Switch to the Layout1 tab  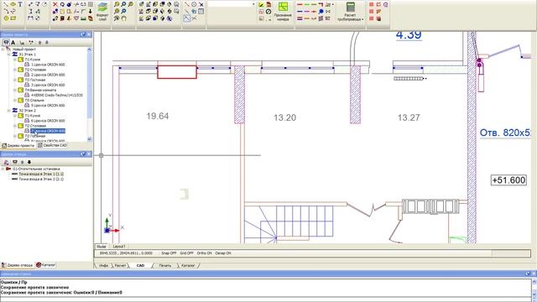click(119, 246)
